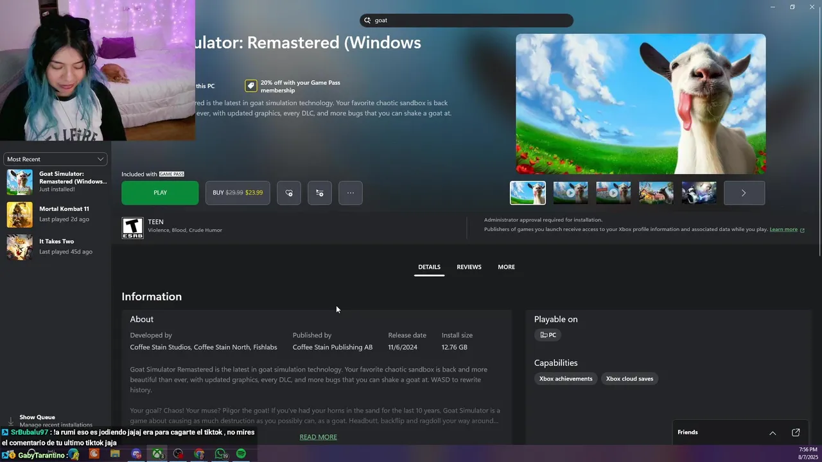Click the 'Playable on' heading
The height and width of the screenshot is (462, 822).
[556, 319]
